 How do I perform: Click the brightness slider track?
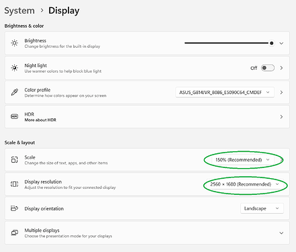226,43
